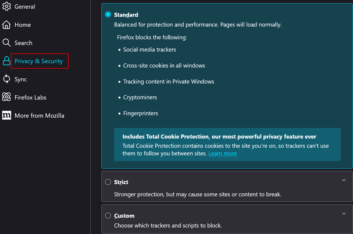Select the Standard protection radio button

[x=108, y=14]
